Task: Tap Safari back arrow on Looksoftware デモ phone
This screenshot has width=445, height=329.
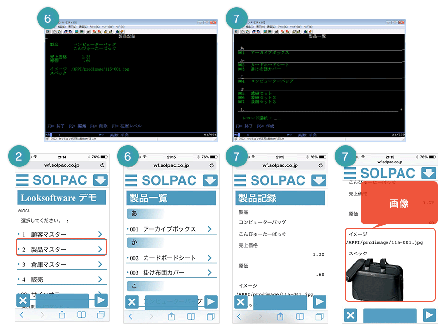Action: (x=22, y=315)
